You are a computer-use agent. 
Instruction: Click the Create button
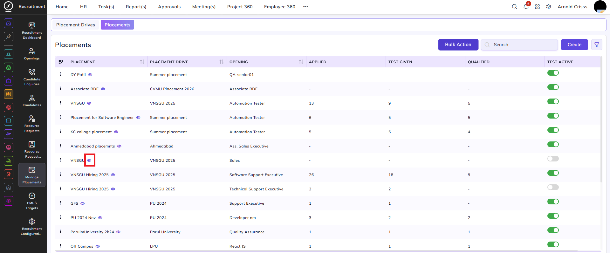point(574,45)
